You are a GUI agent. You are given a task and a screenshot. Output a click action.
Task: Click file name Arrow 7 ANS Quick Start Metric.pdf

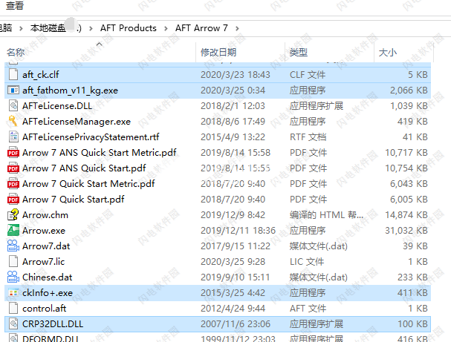point(100,153)
